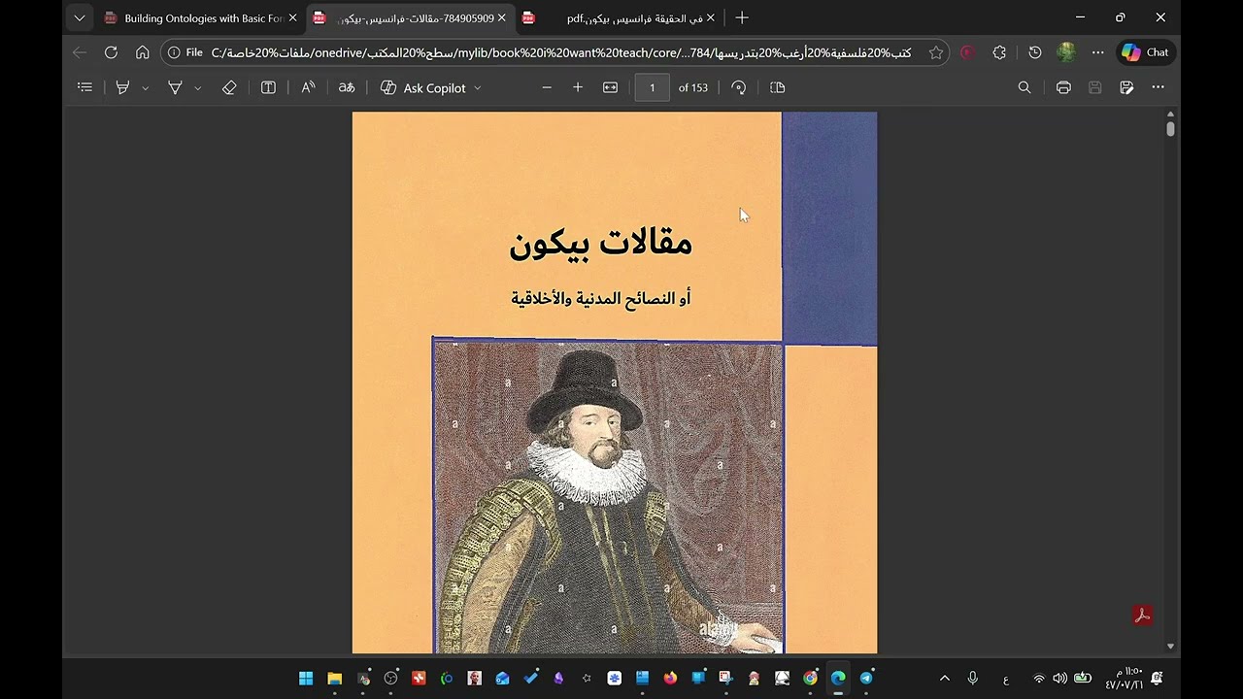
Task: Start Read aloud for the PDF
Action: tap(308, 87)
